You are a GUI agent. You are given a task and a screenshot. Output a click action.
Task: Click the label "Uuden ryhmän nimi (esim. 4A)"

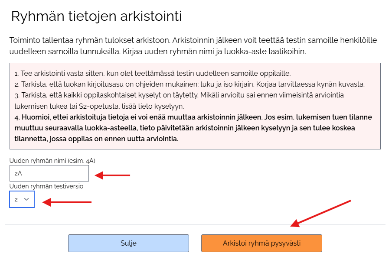point(52,161)
